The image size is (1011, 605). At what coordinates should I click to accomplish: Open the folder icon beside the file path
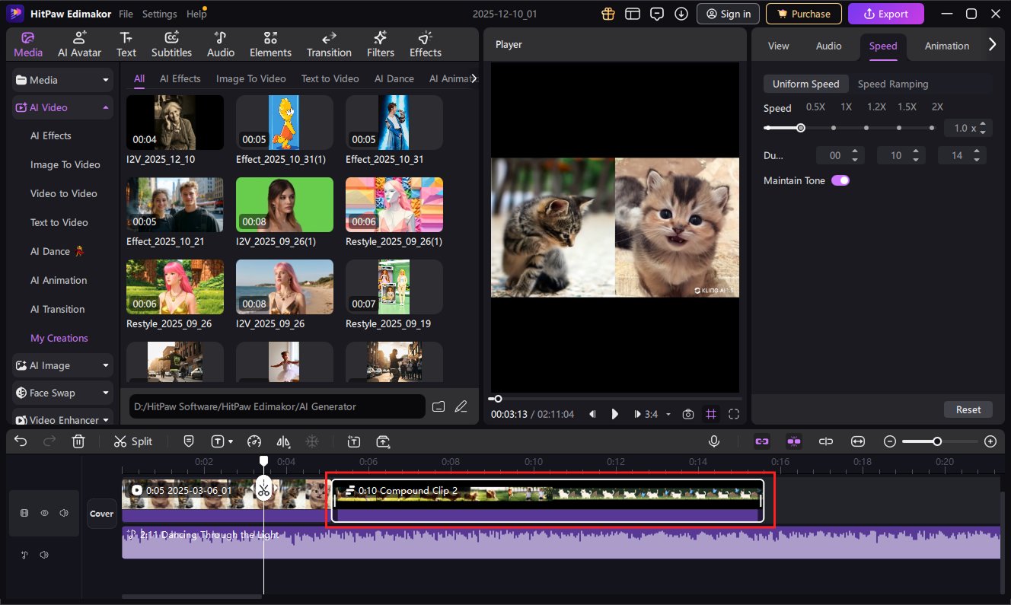pyautogui.click(x=439, y=406)
